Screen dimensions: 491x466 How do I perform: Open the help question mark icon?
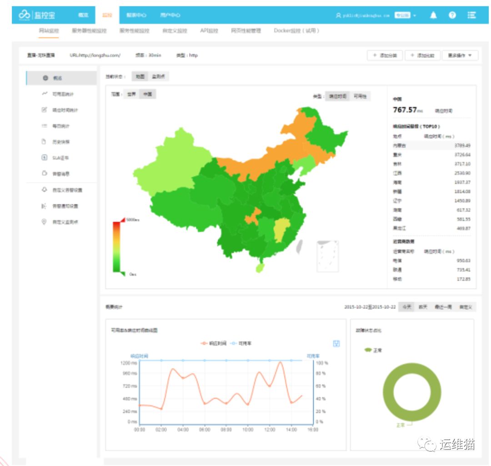[x=452, y=15]
